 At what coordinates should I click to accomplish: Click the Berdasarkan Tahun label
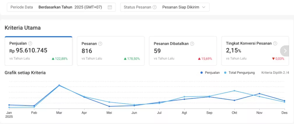coord(55,7)
